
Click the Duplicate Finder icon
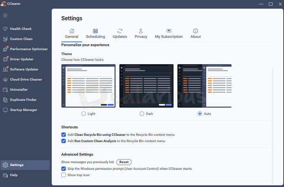pyautogui.click(x=5, y=100)
